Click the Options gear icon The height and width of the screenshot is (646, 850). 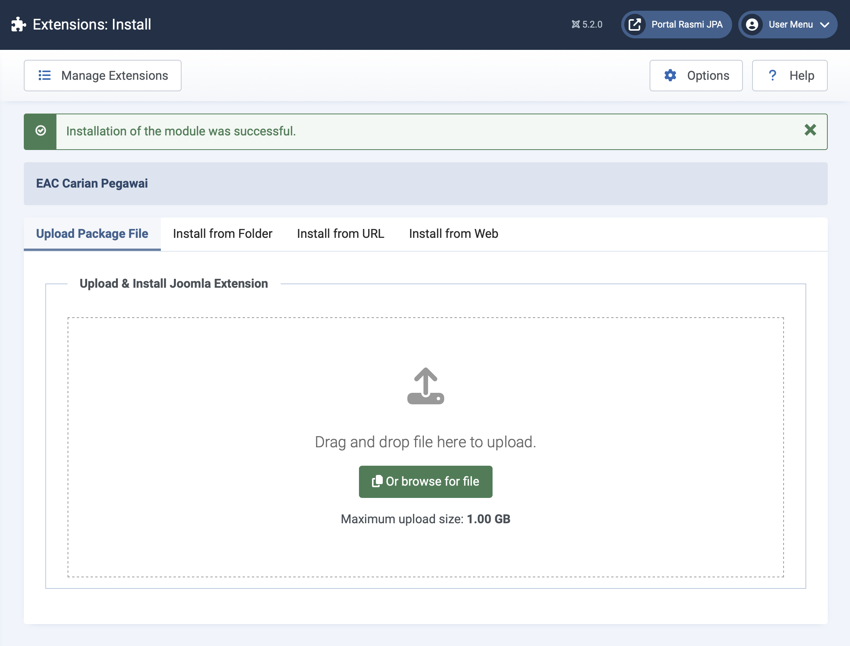tap(671, 75)
